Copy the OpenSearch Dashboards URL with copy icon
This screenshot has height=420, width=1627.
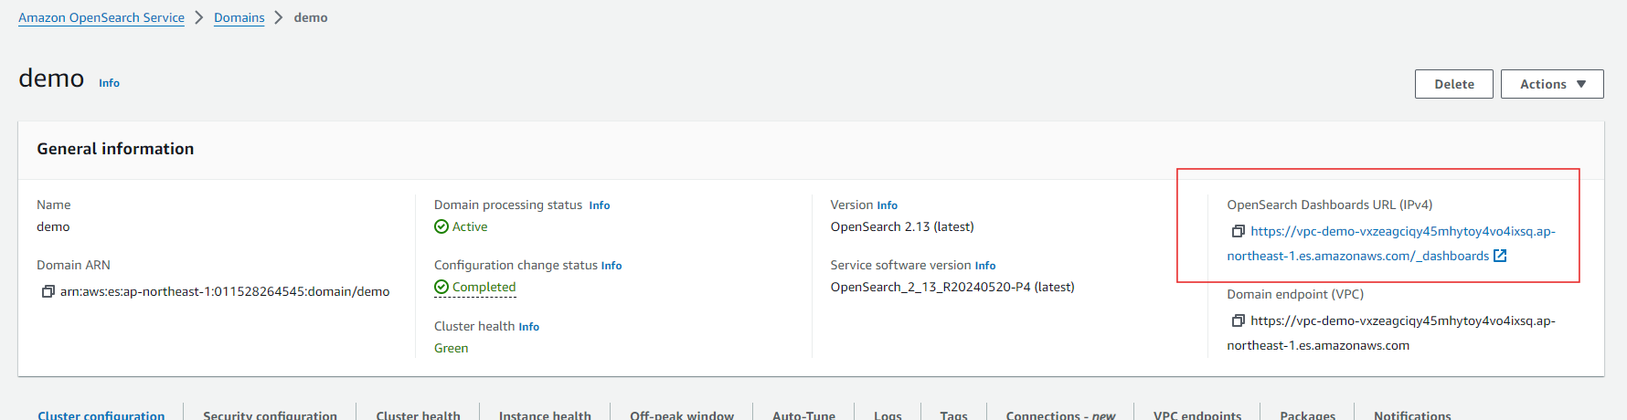(1238, 231)
